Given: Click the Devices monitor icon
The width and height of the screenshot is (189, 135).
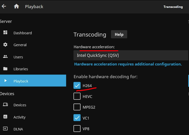Looking at the screenshot, I should click(5, 105).
